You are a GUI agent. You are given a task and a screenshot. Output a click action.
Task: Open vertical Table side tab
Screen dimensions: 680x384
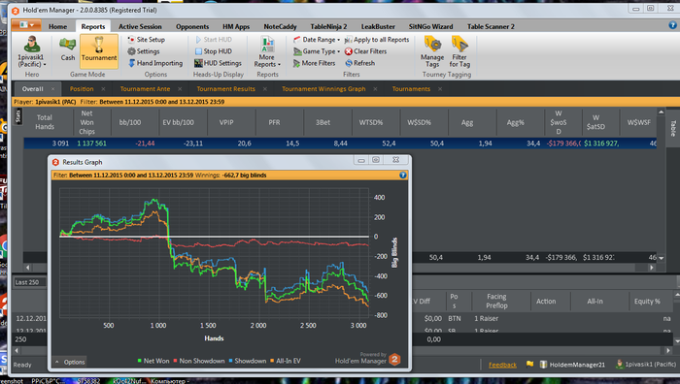click(x=672, y=129)
